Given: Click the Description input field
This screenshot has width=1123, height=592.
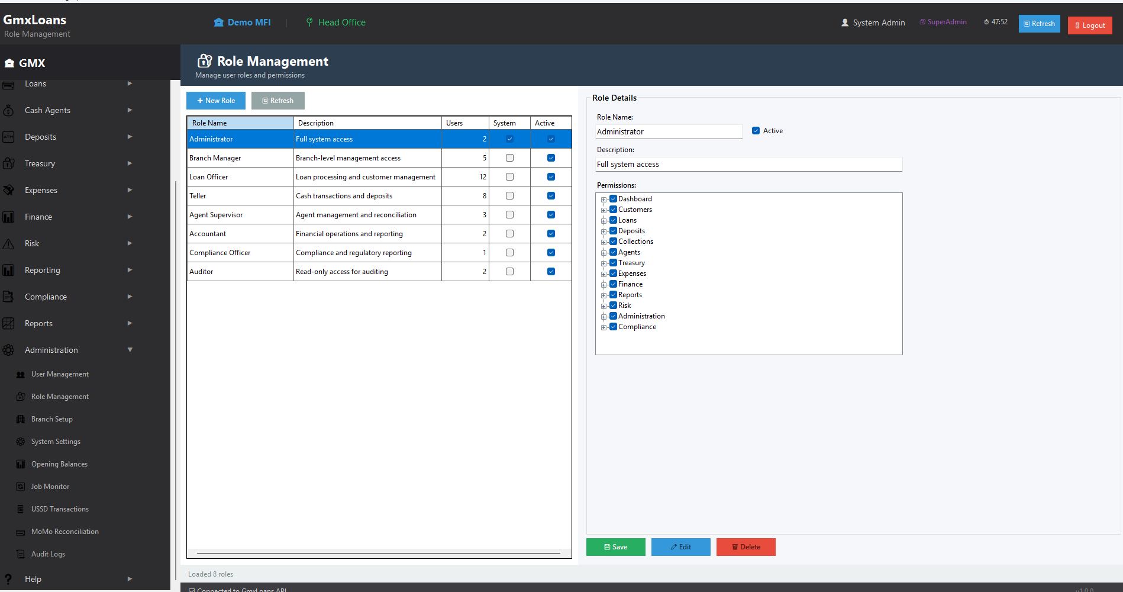Looking at the screenshot, I should click(749, 164).
